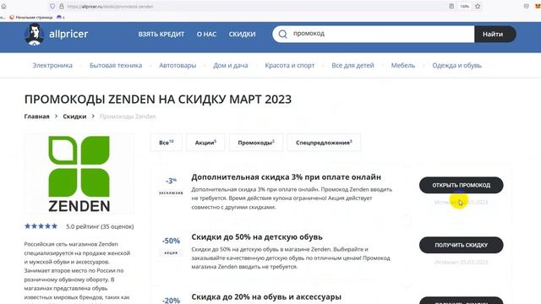Select the Акции filter tab
The image size is (541, 304).
(205, 143)
